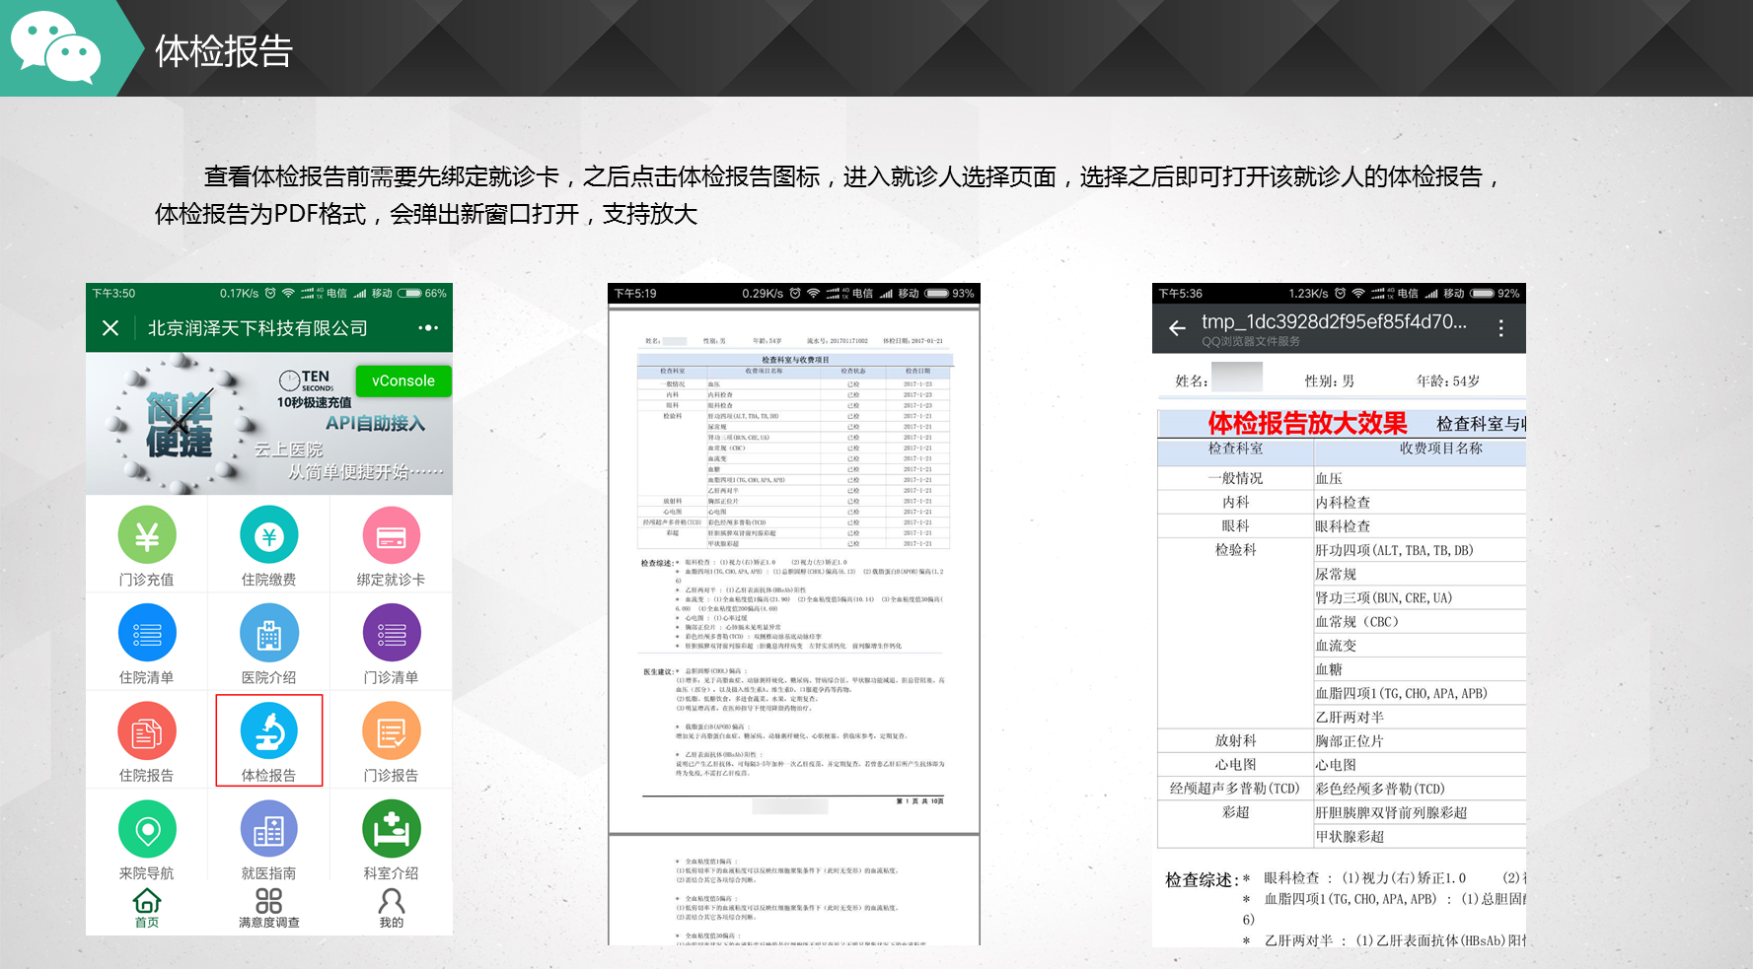The height and width of the screenshot is (969, 1753).
Task: Click 血脂四项1(TG, CHO, APA, APB) row
Action: click(1420, 693)
